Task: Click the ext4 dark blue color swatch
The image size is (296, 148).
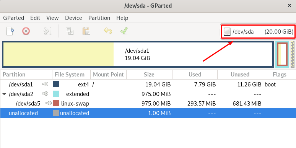Action: [x=56, y=84]
